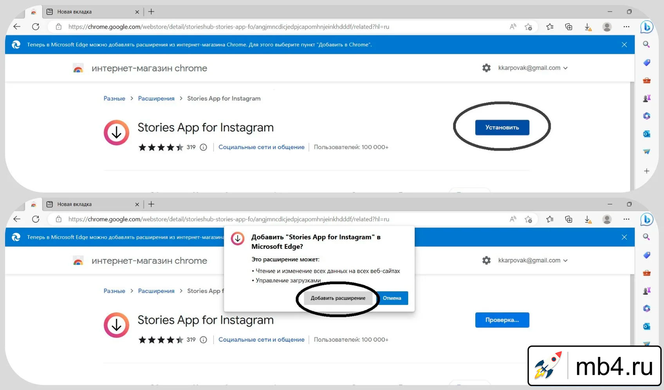Screen dimensions: 664x390
Task: Add page to favorites in upper browser window
Action: 529,27
